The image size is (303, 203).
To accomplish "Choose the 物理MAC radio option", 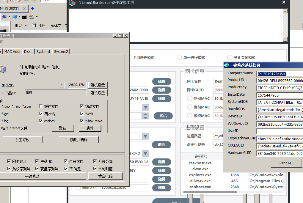I will [x=189, y=99].
